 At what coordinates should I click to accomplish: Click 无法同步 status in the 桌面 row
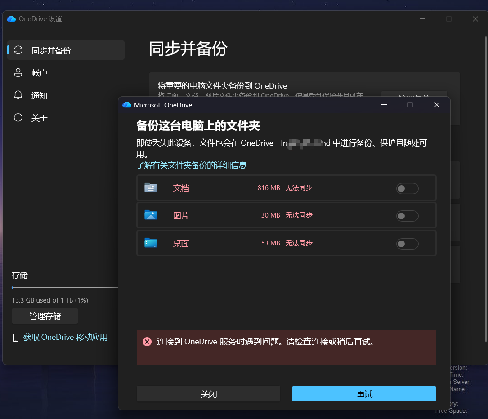point(299,243)
